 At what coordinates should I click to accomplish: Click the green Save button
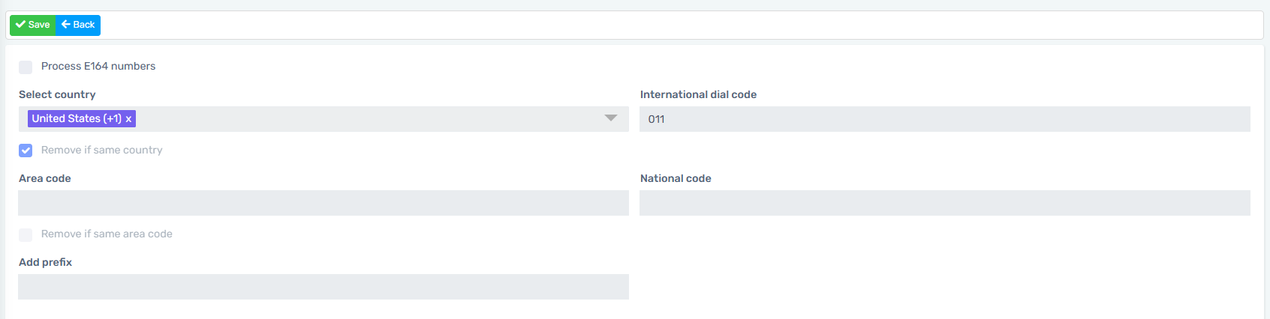(x=33, y=25)
